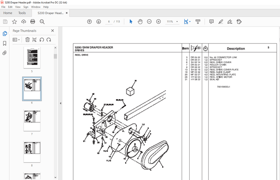Open the Page Thumbnails sidebar icon
The height and width of the screenshot is (180, 280).
tap(5, 33)
